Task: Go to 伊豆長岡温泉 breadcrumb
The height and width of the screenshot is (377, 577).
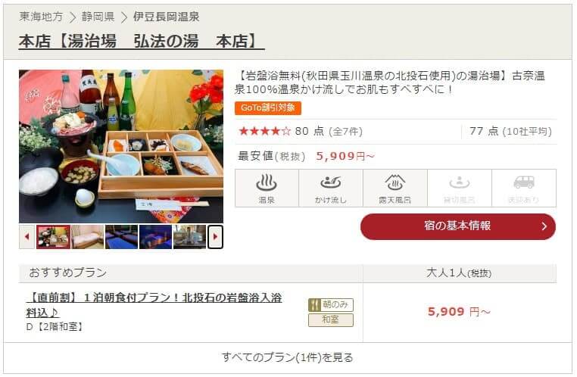Action: [167, 17]
